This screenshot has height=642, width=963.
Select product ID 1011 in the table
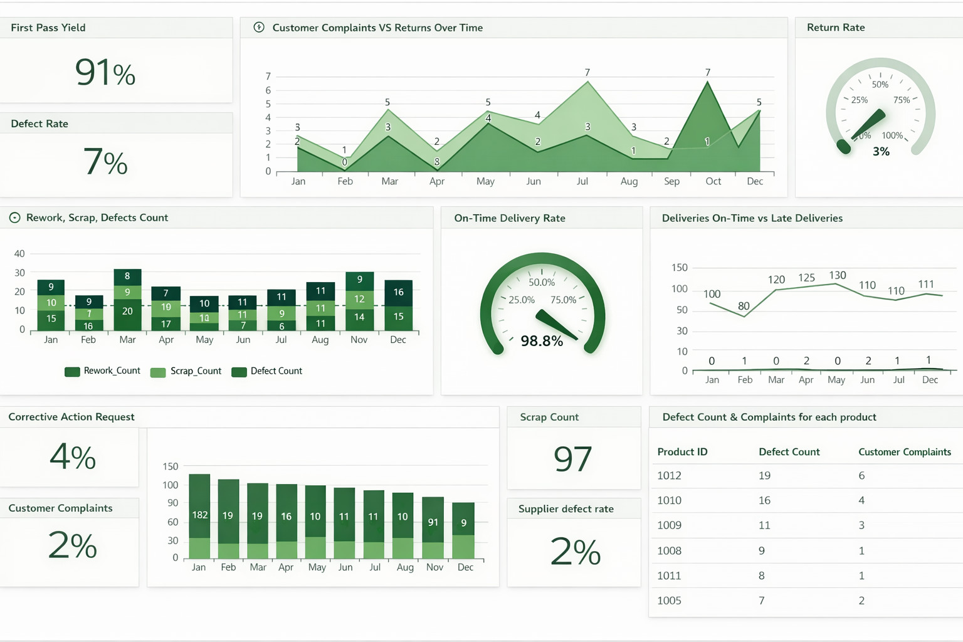click(x=669, y=576)
